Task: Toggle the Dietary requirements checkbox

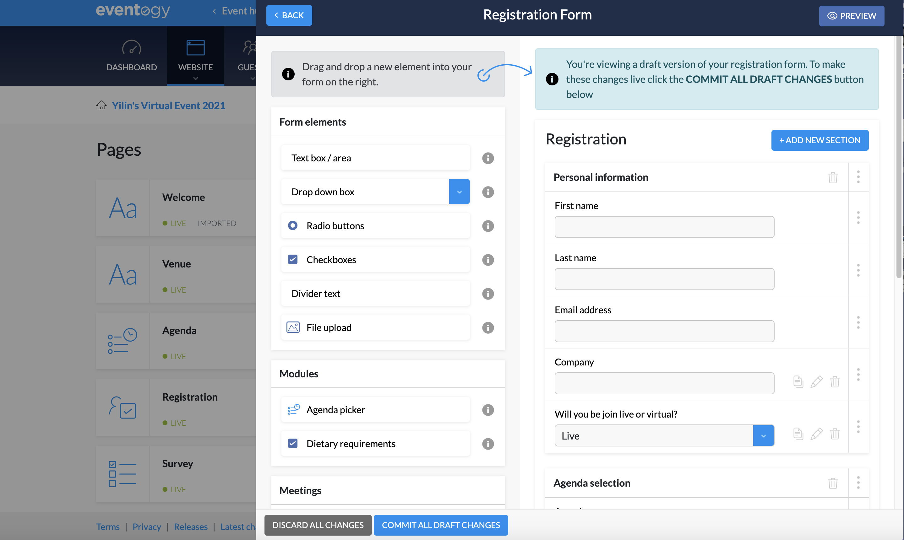Action: pos(293,444)
